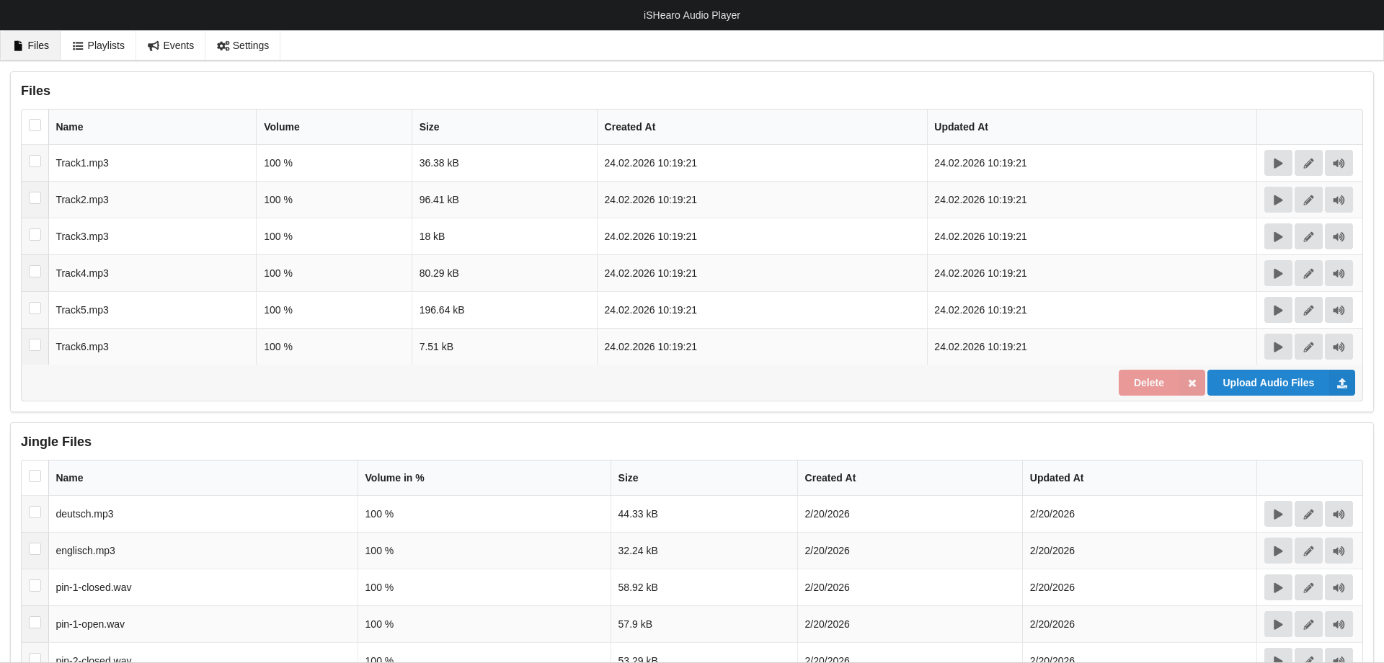
Task: Select all files with the Files header checkbox
Action: tap(35, 125)
